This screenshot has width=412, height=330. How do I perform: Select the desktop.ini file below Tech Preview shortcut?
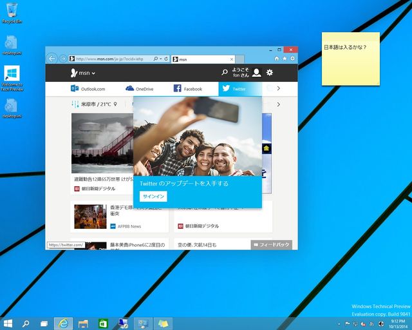click(x=12, y=108)
